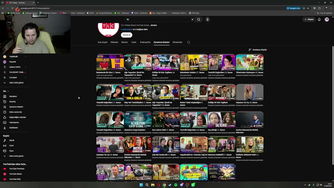Open the Etsy - Kargo Profilleri bookmark

(158, 13)
